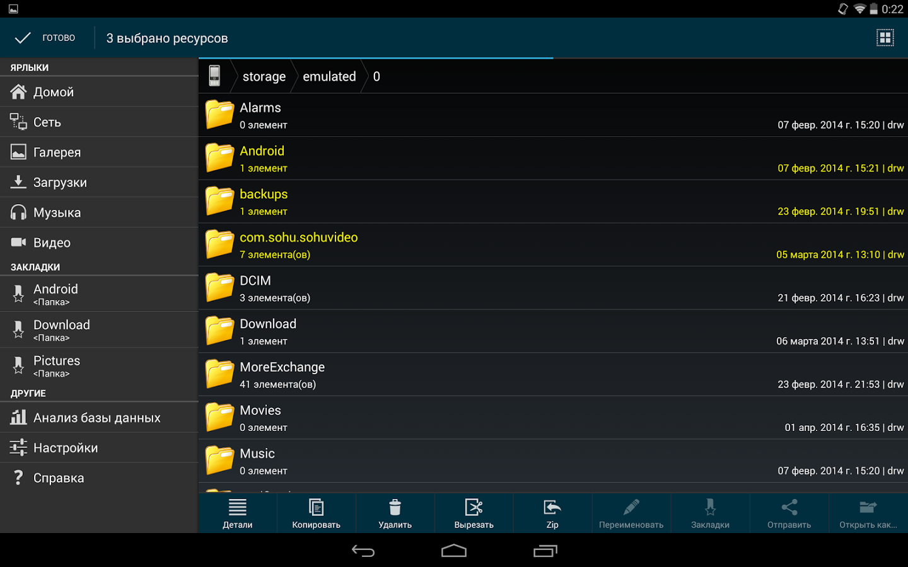The image size is (908, 567).
Task: Select the Movies folder icon
Action: pos(220,417)
